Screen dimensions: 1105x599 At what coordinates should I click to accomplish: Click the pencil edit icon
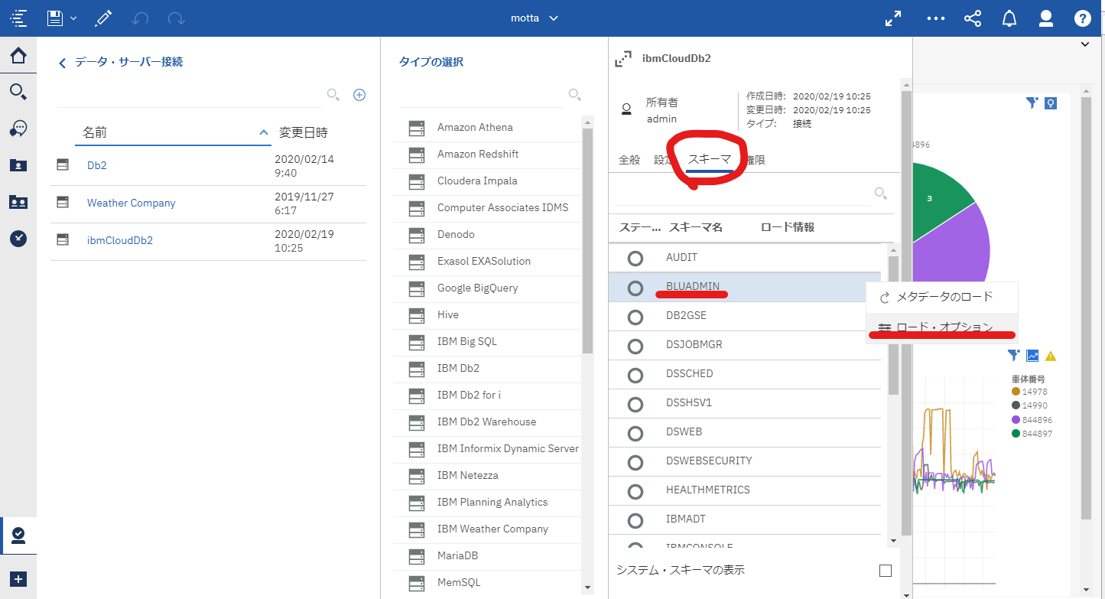click(103, 18)
